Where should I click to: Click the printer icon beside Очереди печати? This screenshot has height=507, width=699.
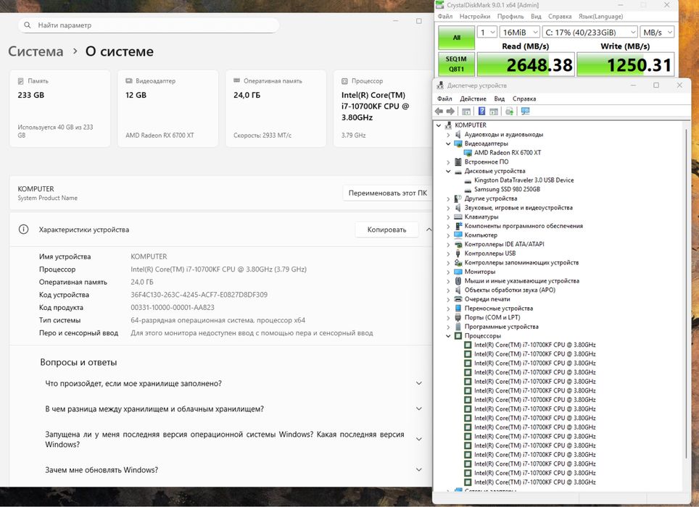click(x=458, y=299)
